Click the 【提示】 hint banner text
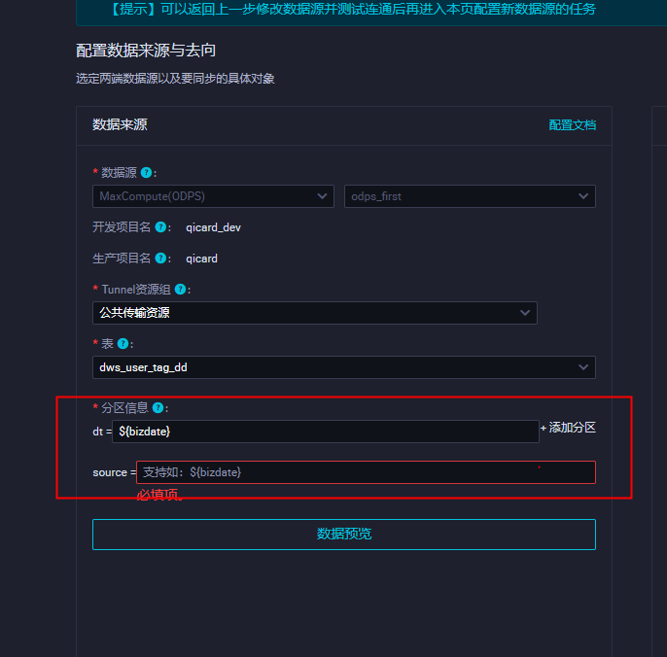The image size is (667, 657). click(x=353, y=9)
